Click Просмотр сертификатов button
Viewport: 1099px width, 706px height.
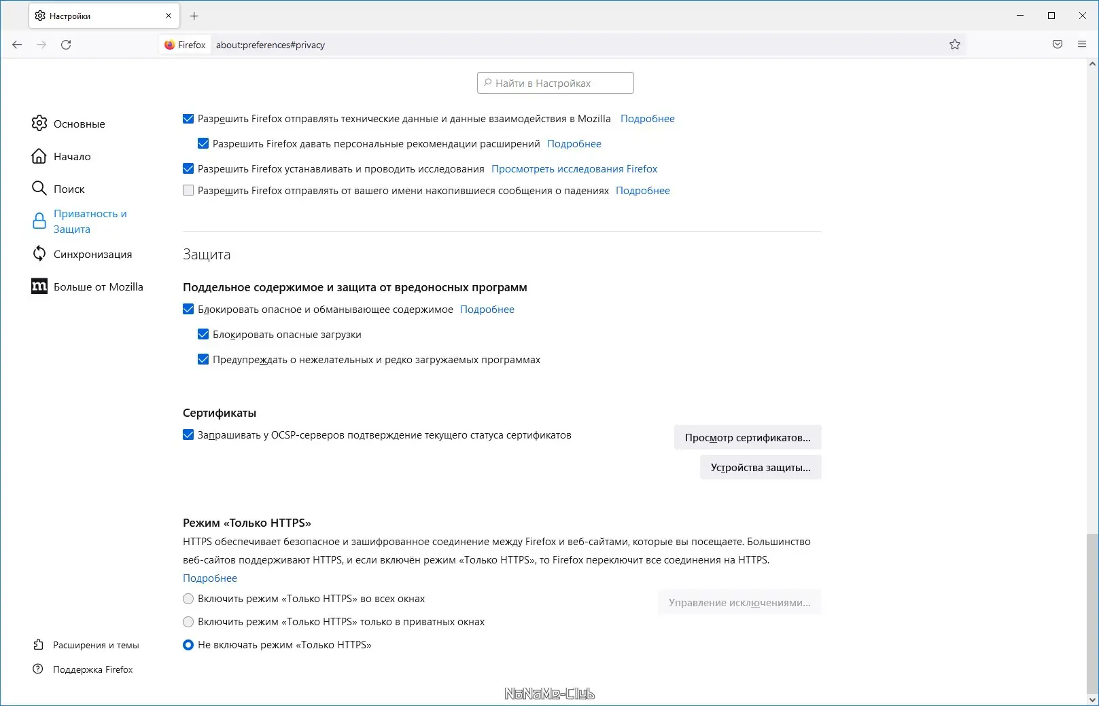(x=747, y=437)
